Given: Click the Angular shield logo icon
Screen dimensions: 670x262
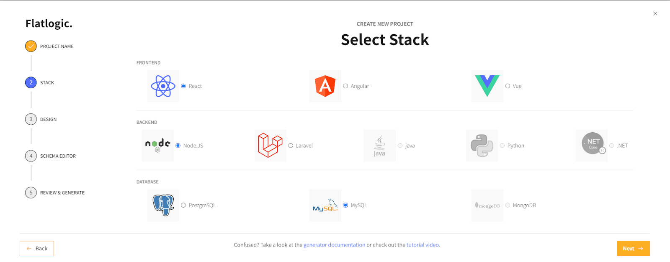Looking at the screenshot, I should click(325, 86).
